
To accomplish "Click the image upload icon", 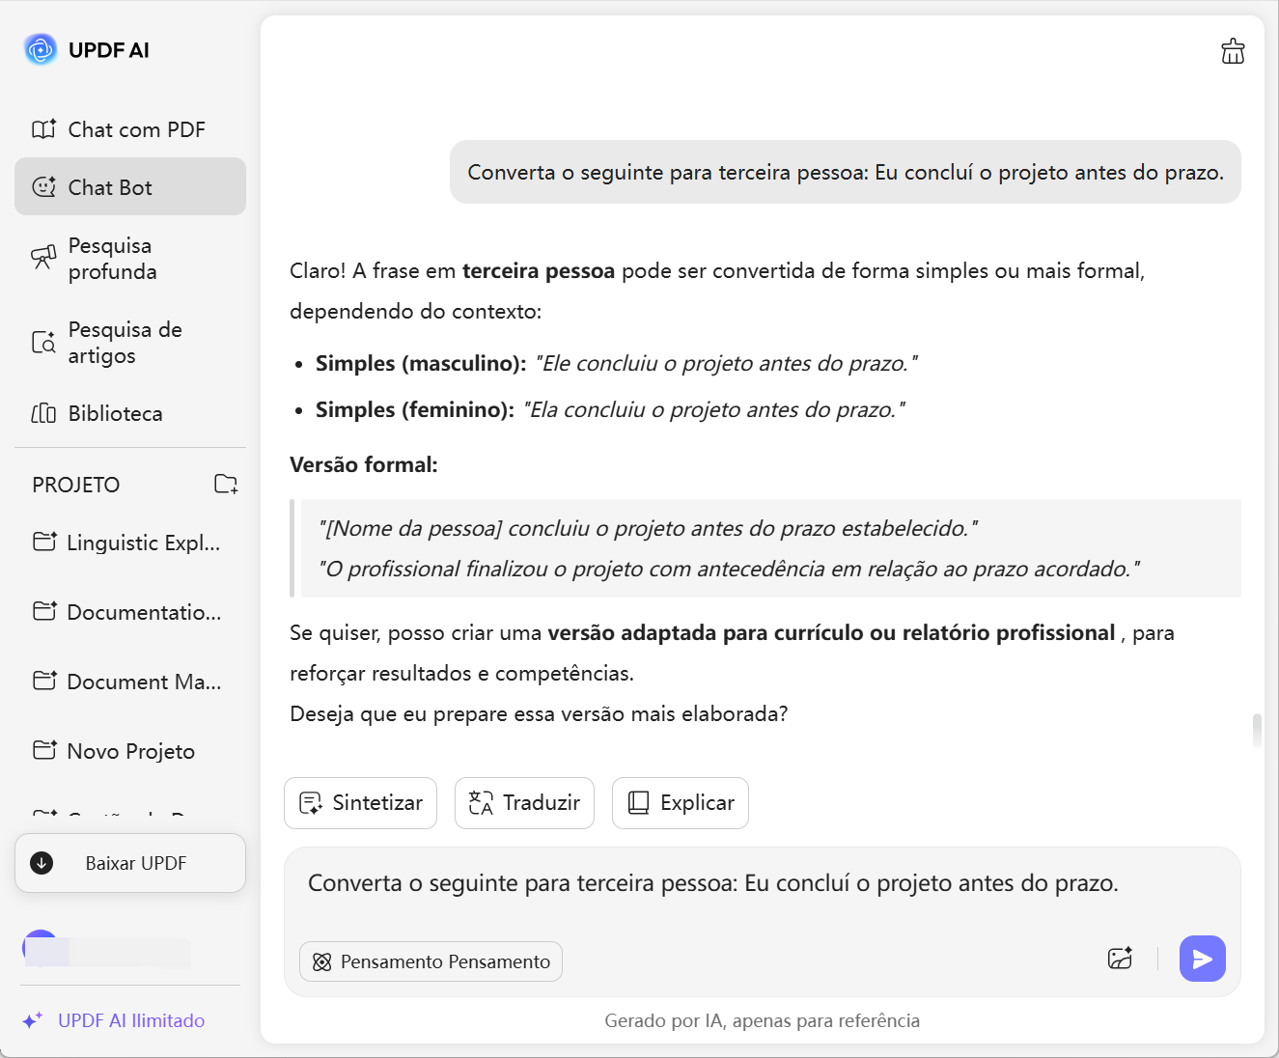I will pos(1120,959).
